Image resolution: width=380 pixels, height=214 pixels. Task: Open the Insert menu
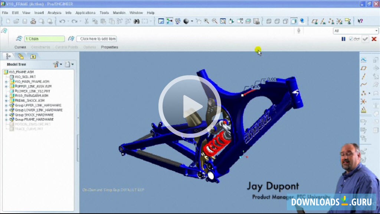pyautogui.click(x=39, y=13)
